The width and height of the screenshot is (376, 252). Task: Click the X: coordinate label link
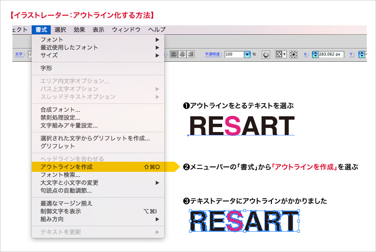coord(306,54)
